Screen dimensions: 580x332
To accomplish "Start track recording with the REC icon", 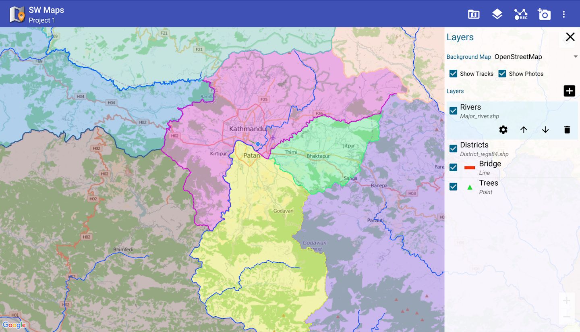I will [x=520, y=14].
